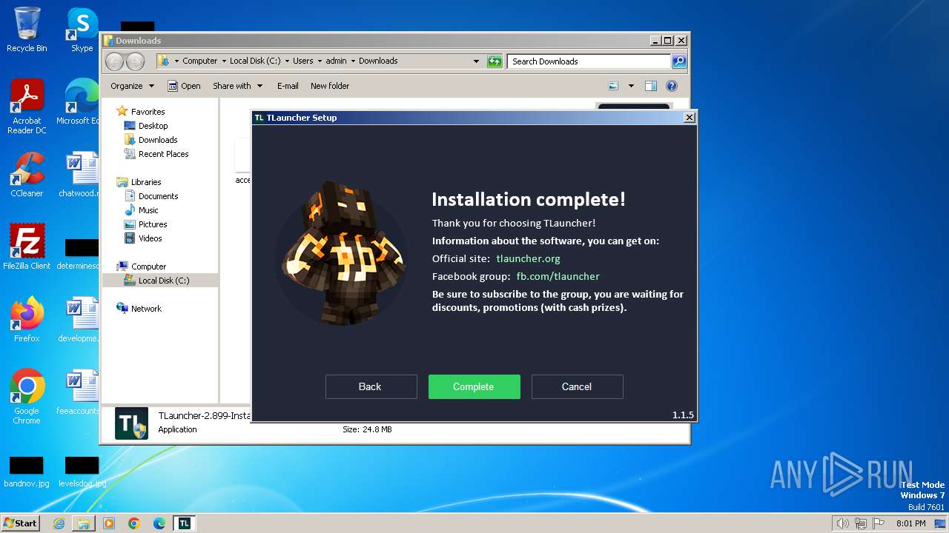The height and width of the screenshot is (533, 949).
Task: Click the Forward arrow in Downloads window
Action: pyautogui.click(x=135, y=61)
